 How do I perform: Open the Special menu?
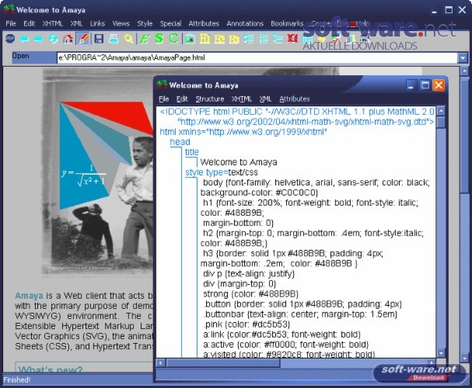[x=170, y=23]
